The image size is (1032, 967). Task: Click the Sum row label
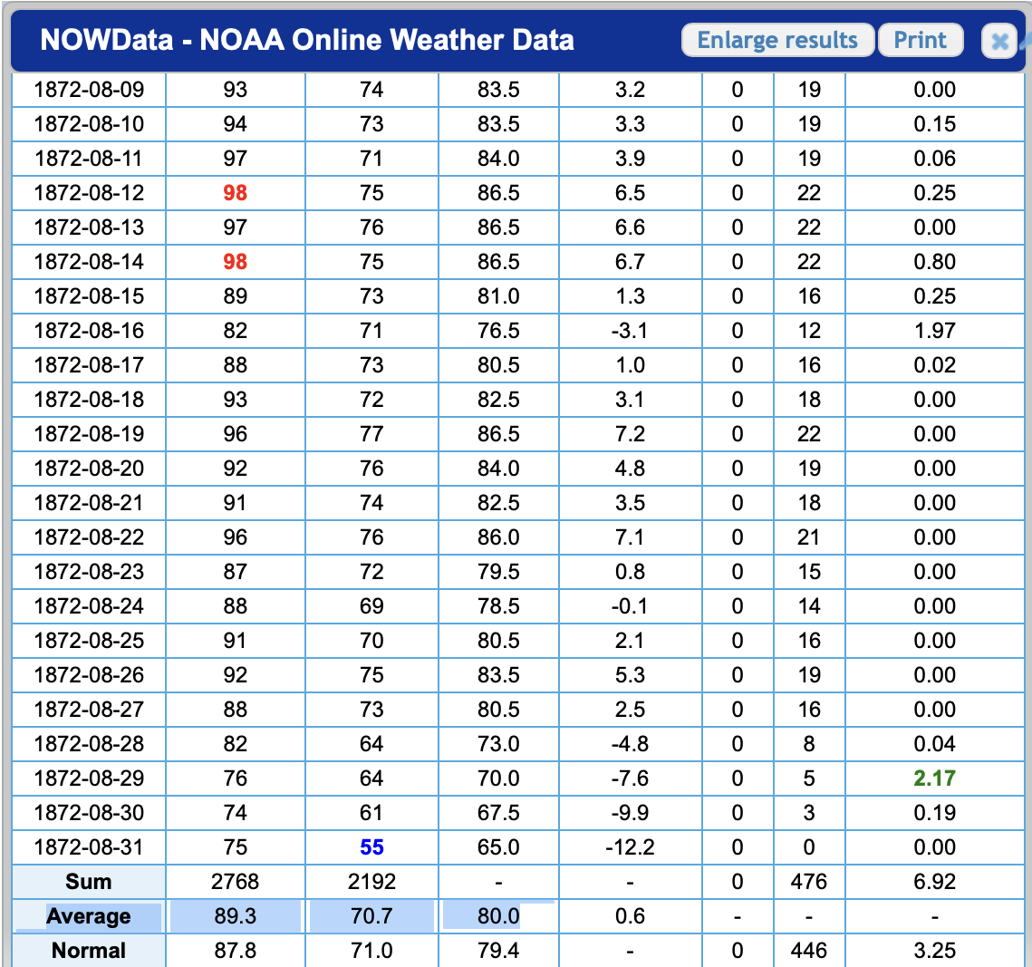pyautogui.click(x=89, y=882)
